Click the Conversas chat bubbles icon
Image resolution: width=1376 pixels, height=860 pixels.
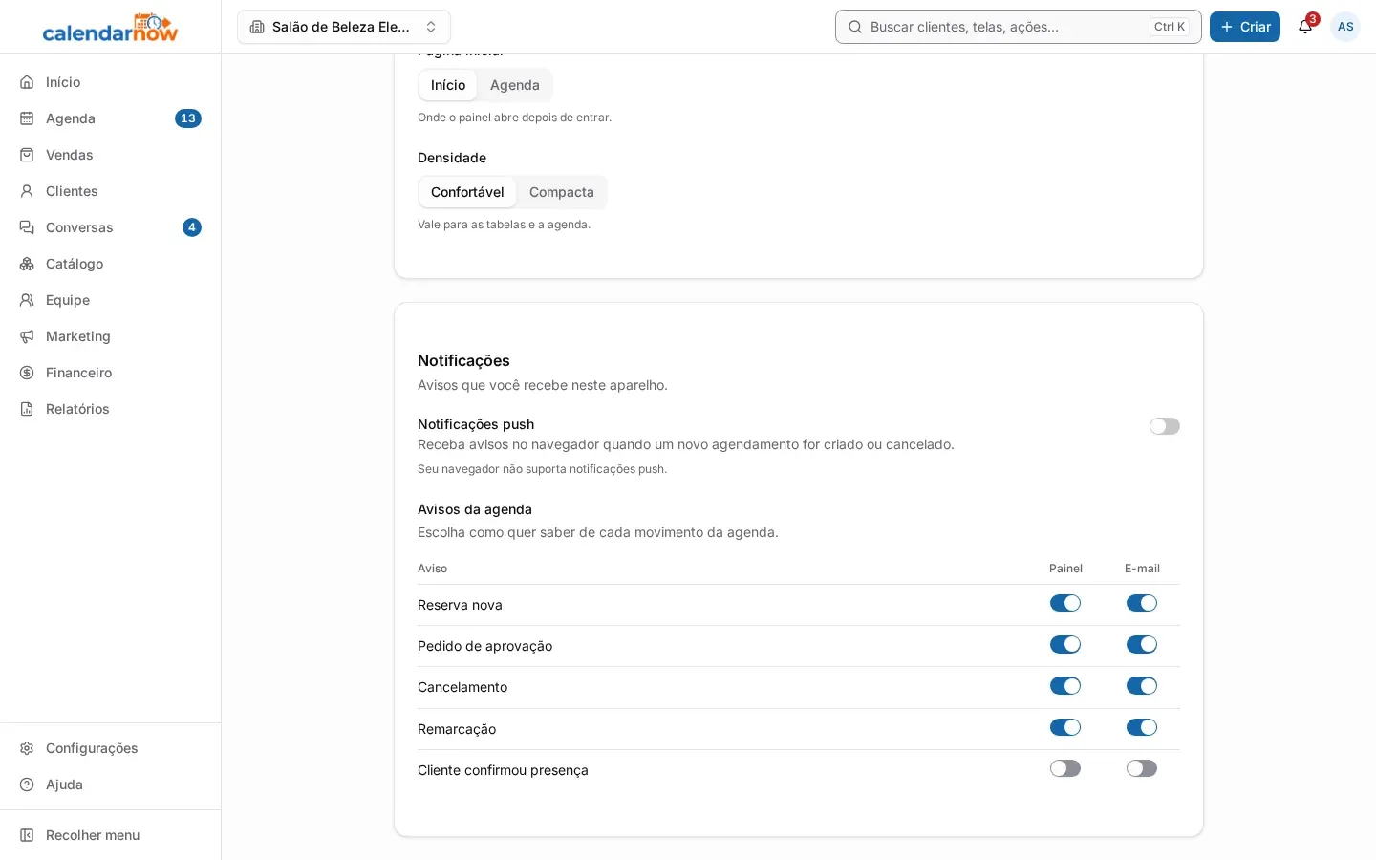pos(27,227)
